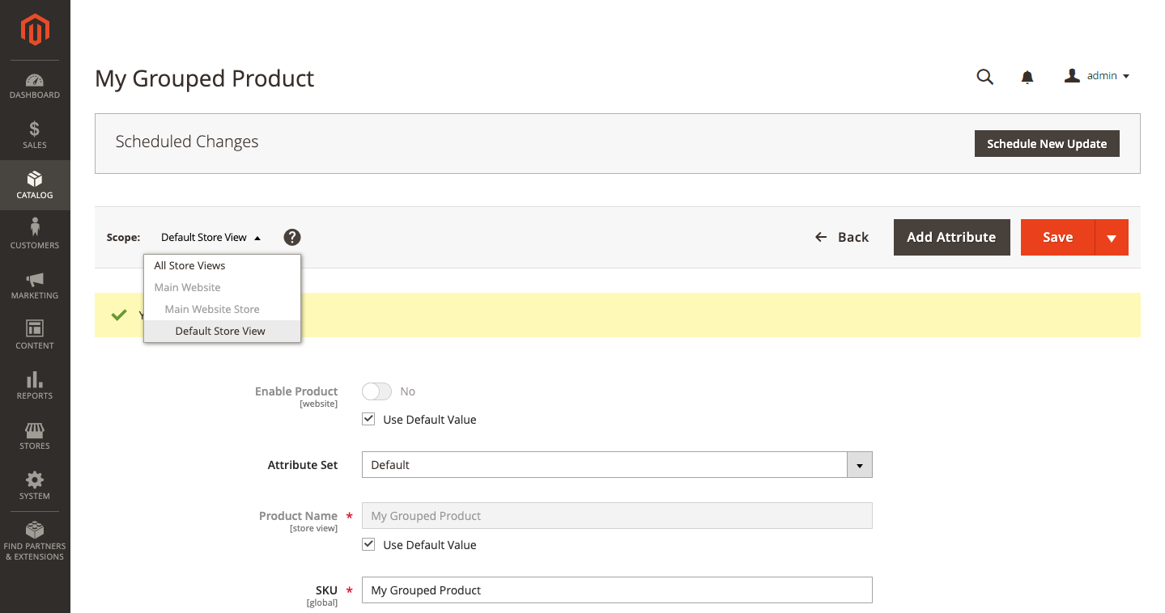Screen dimensions: 1165x613
Task: Go to the Marketing section
Action: click(35, 285)
